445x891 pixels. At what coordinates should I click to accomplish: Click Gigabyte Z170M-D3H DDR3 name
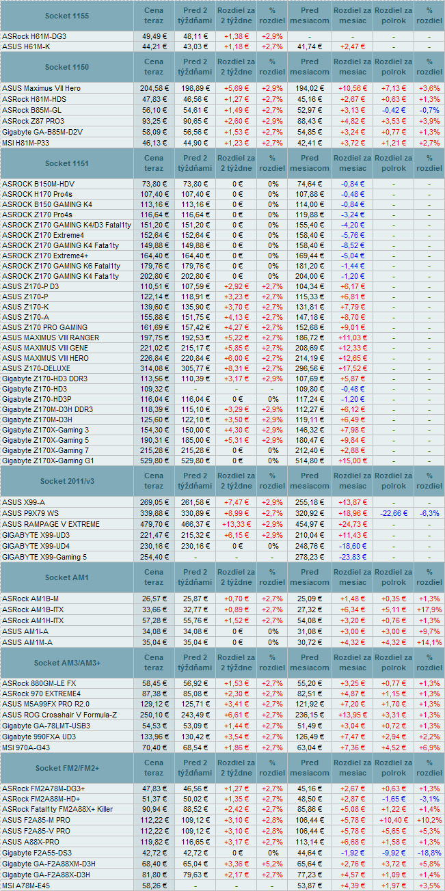point(47,409)
